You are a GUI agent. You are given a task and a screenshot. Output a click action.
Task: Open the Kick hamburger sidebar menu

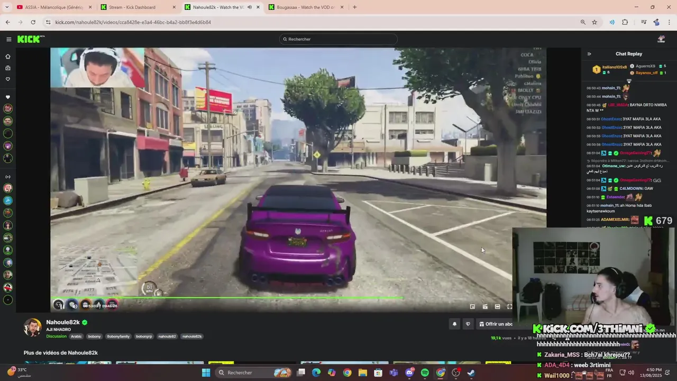pyautogui.click(x=8, y=39)
